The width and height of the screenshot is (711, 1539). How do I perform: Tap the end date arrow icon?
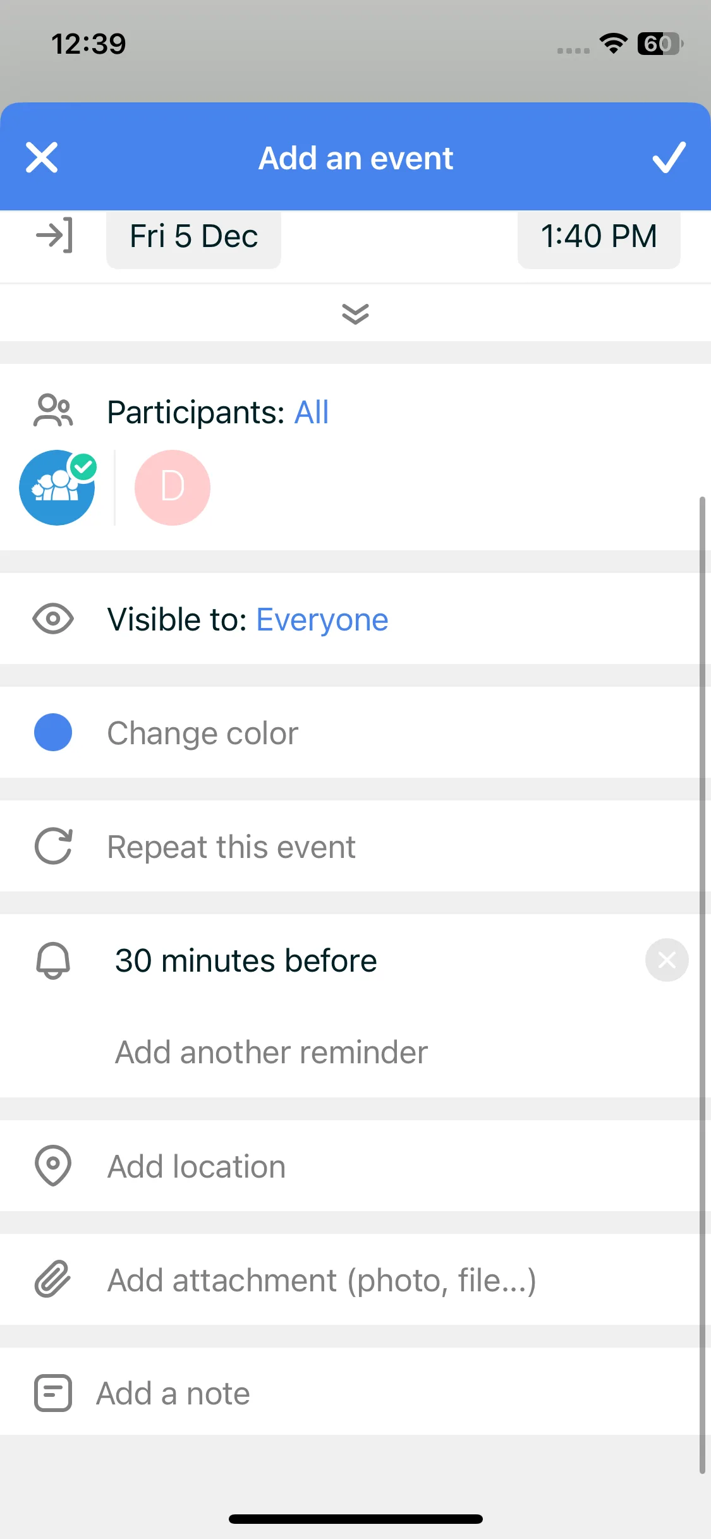54,236
